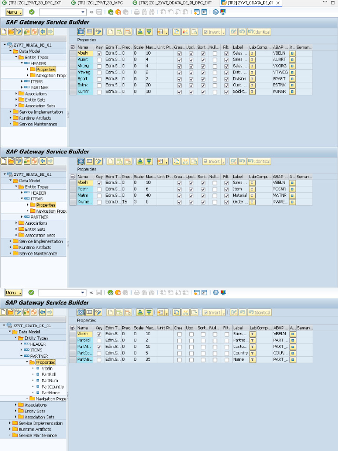Collapse the expanded HEADER entity type node
This screenshot has height=451, width=338.
[22, 63]
